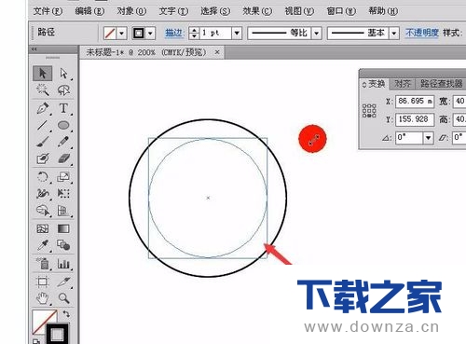The image size is (466, 344).
Task: Click the fill swatch in control bar
Action: (x=110, y=33)
